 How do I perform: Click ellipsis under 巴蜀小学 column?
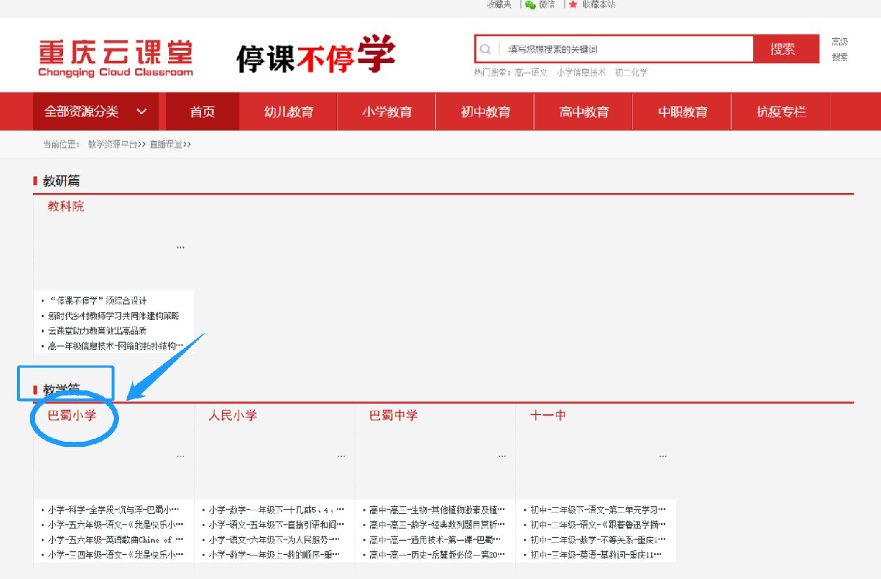click(x=181, y=456)
